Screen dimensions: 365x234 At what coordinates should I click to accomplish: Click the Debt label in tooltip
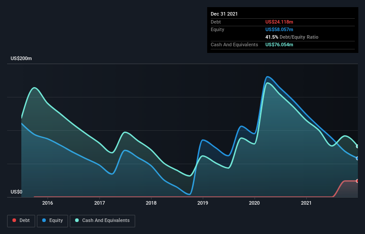tap(216, 22)
